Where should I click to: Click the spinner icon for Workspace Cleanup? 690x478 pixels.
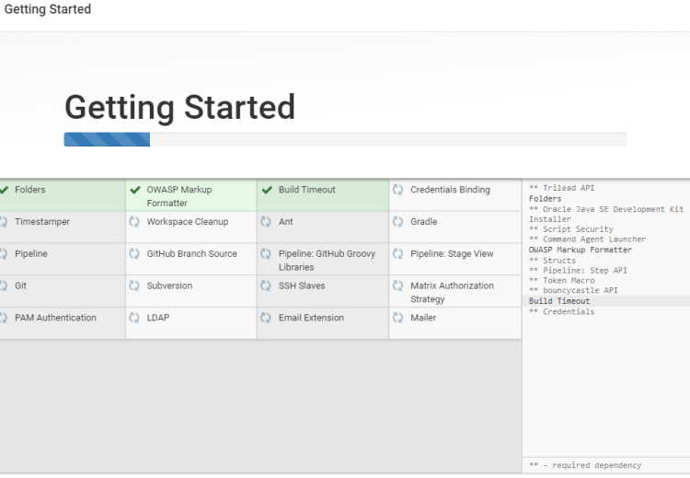[x=134, y=222]
